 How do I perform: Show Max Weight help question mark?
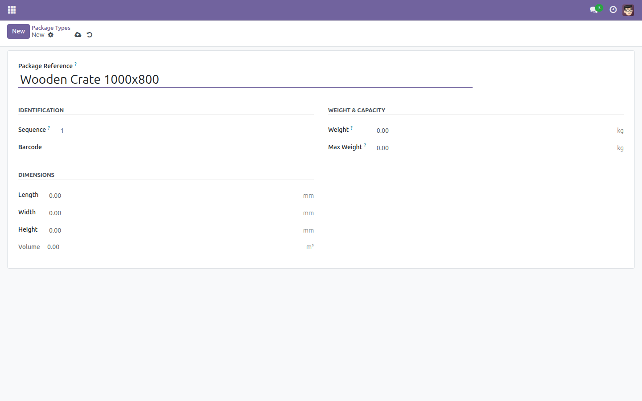click(x=365, y=145)
